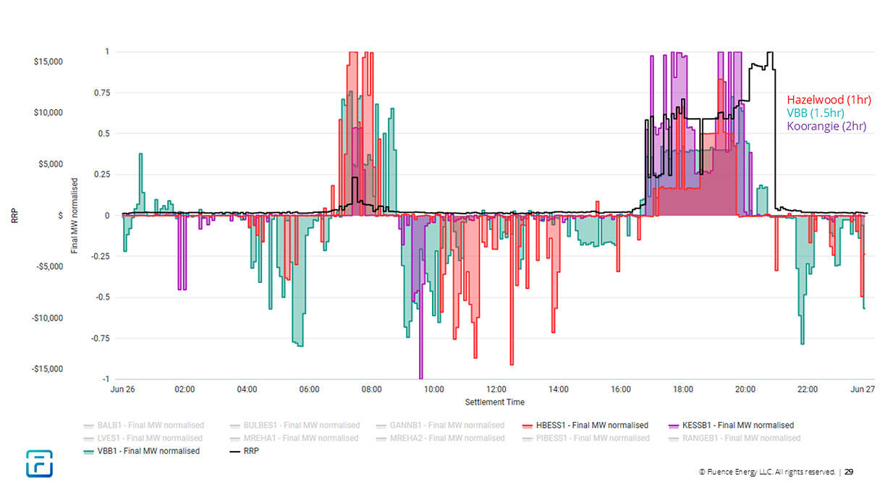The image size is (885, 498).
Task: Click the Koorangie (2hr) annotation label
Action: pyautogui.click(x=826, y=125)
